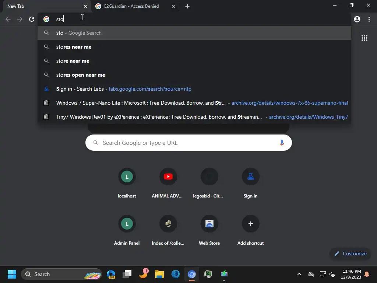The height and width of the screenshot is (283, 377).
Task: Open the taskbar clock showing 11:46 PM
Action: [x=351, y=274]
